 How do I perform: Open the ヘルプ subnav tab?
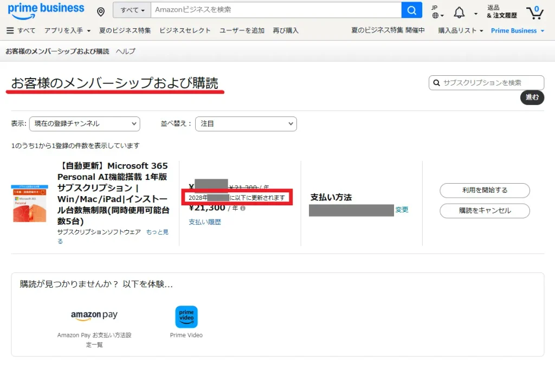[126, 51]
